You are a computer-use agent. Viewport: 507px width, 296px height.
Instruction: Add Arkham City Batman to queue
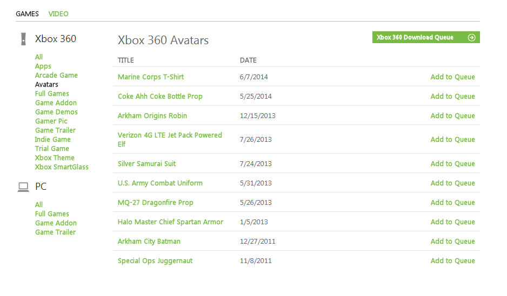point(452,242)
